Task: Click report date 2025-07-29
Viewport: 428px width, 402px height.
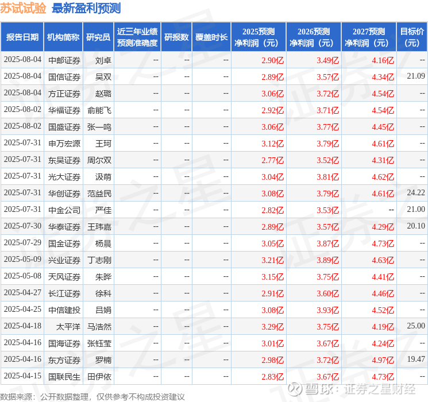Action: (22, 242)
